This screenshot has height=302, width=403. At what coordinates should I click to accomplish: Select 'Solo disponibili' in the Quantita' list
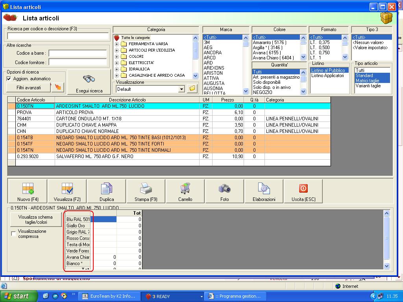[266, 82]
